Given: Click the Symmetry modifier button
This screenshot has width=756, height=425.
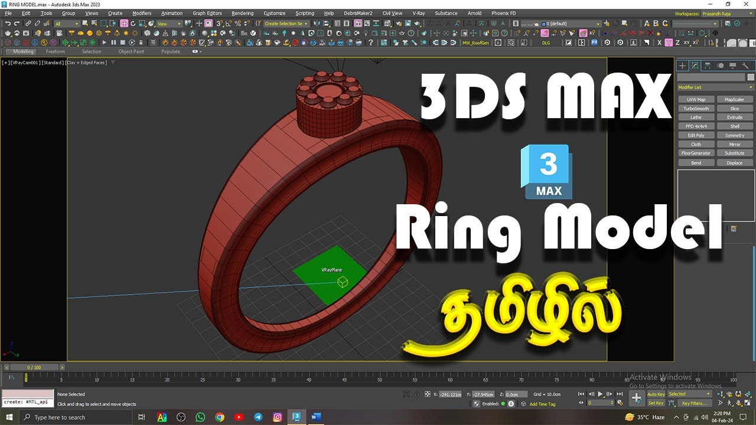Looking at the screenshot, I should (735, 135).
